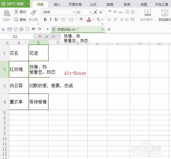Open the font name dropdown
The height and width of the screenshot is (159, 171).
74,12
